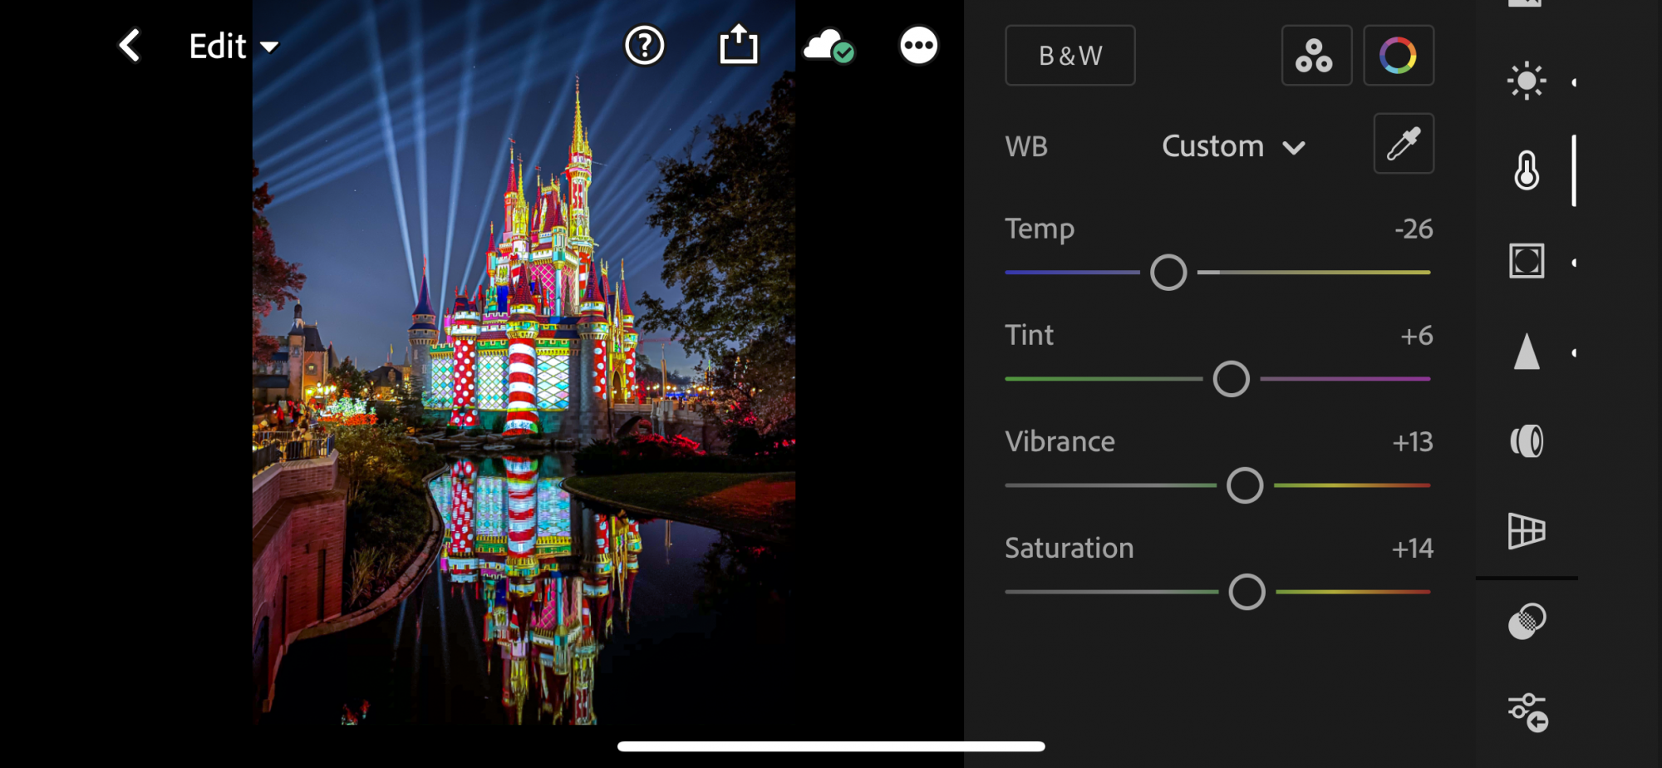
Task: Open the Effects vignette square icon
Action: tap(1527, 261)
